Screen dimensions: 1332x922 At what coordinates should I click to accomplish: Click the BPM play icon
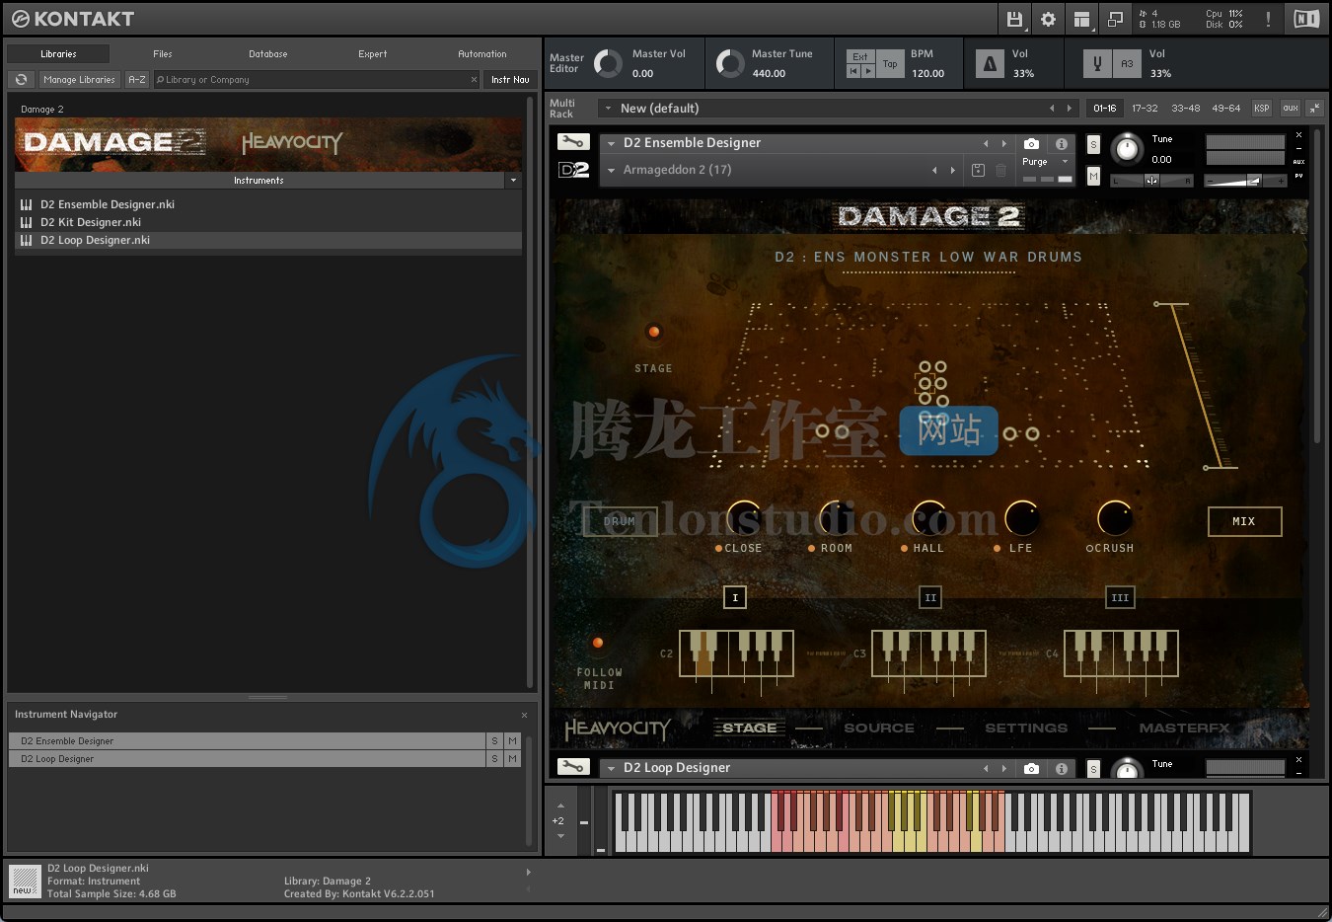867,71
